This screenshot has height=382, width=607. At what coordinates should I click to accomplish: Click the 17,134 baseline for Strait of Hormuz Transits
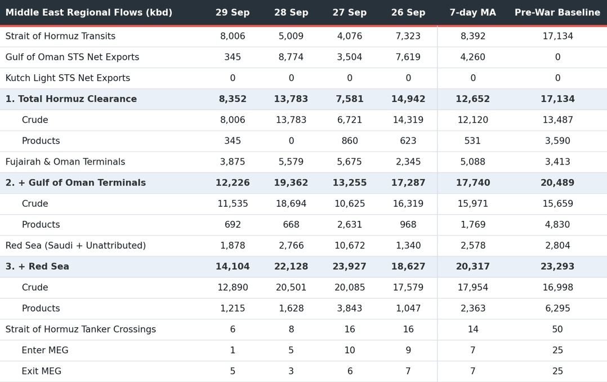(x=557, y=36)
